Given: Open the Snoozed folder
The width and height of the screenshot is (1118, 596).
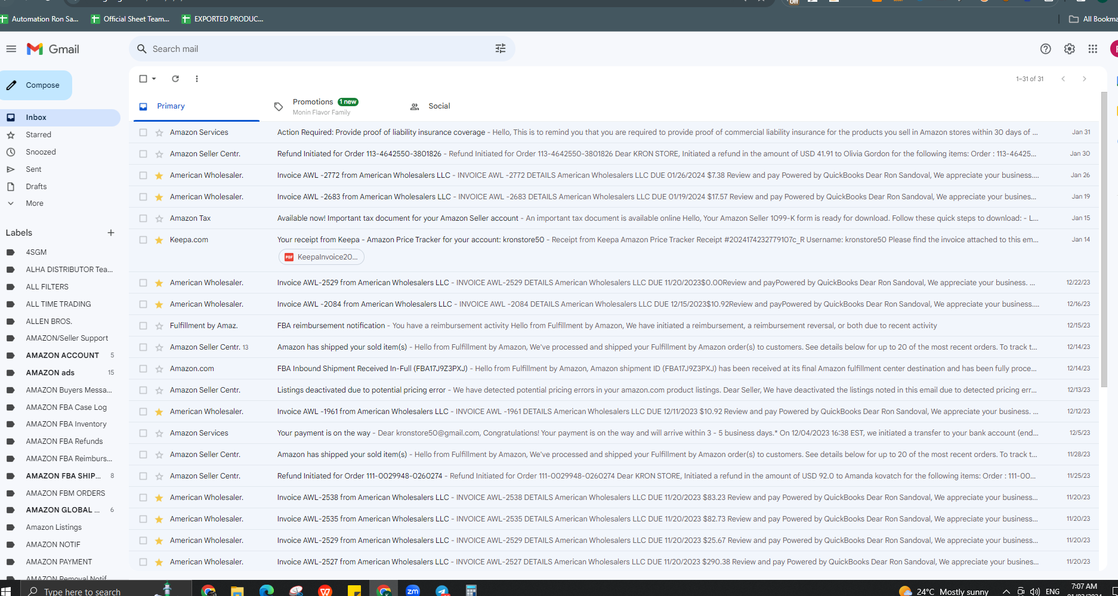Looking at the screenshot, I should click(41, 152).
